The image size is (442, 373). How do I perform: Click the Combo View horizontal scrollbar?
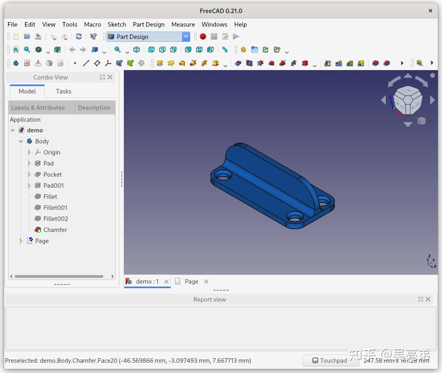59,276
